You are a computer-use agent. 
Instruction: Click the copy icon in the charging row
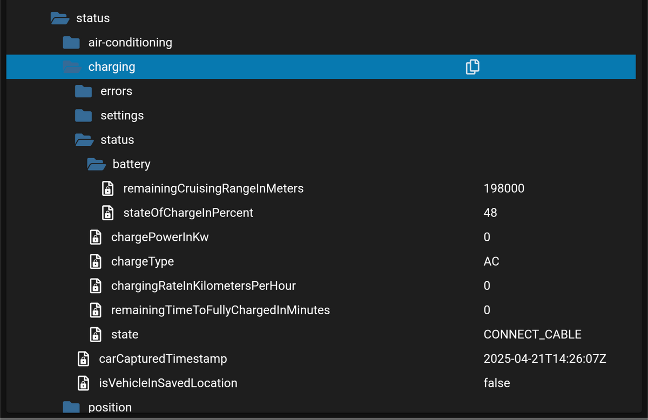tap(473, 67)
